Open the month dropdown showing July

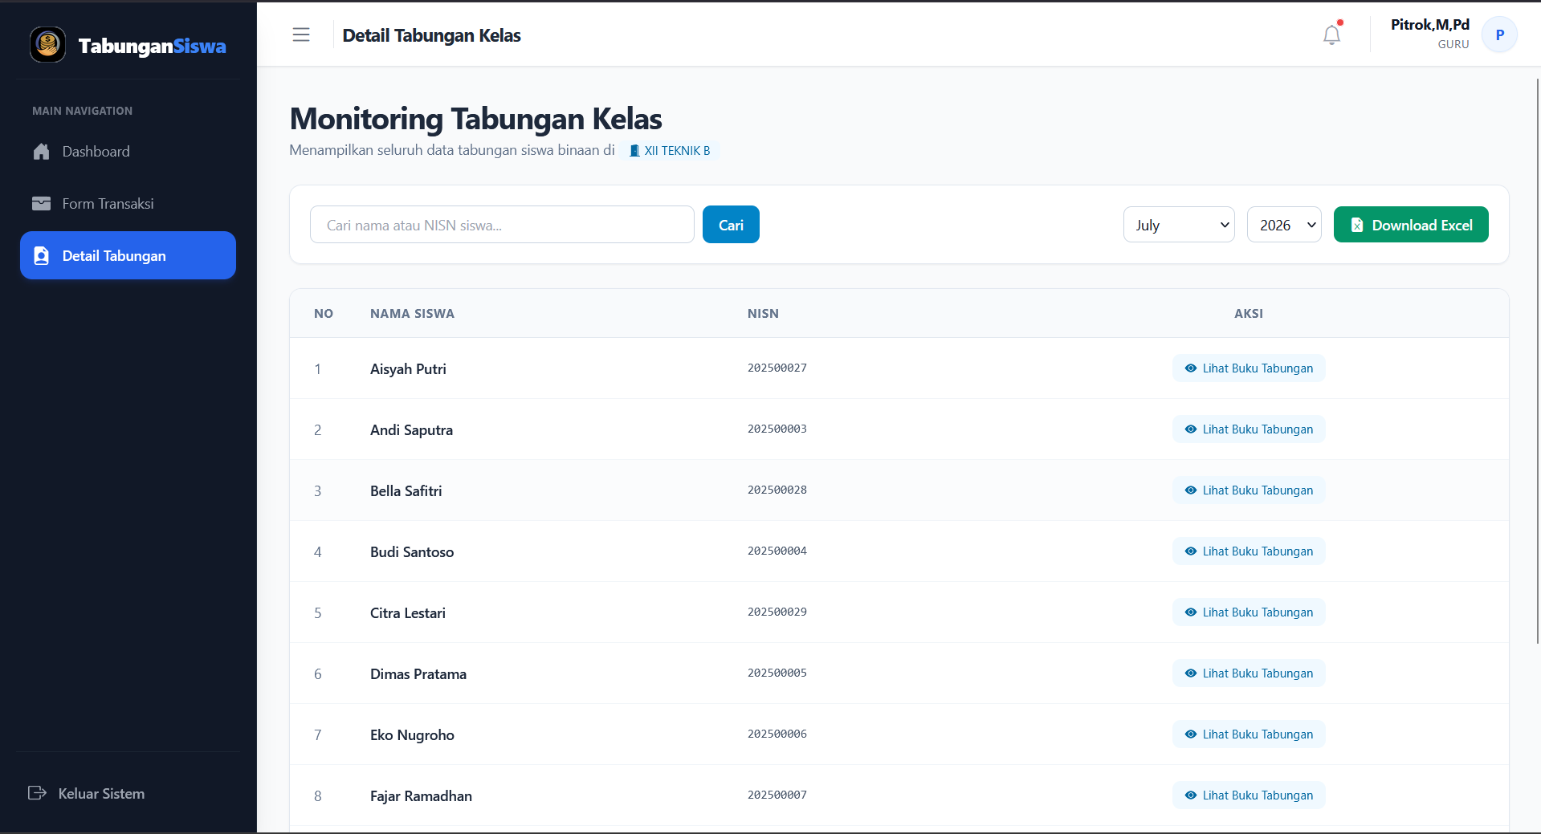[x=1179, y=225]
